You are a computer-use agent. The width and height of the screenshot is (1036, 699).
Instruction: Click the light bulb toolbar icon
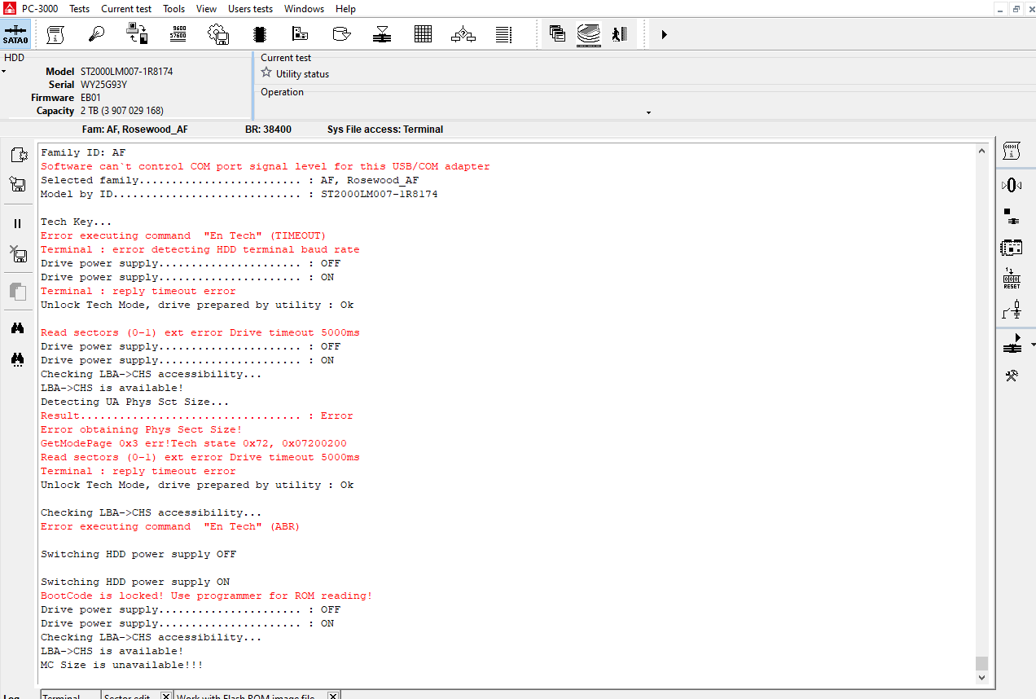coord(97,34)
